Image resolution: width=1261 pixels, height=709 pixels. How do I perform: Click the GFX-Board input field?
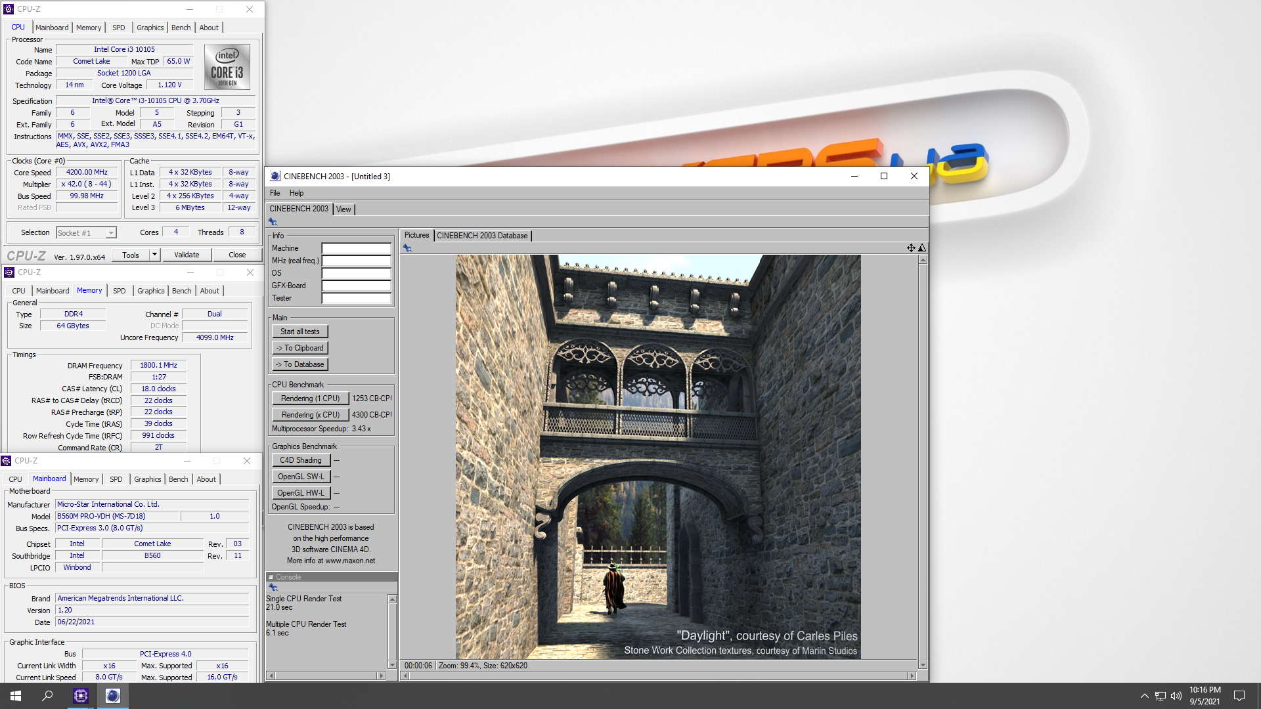pos(356,286)
